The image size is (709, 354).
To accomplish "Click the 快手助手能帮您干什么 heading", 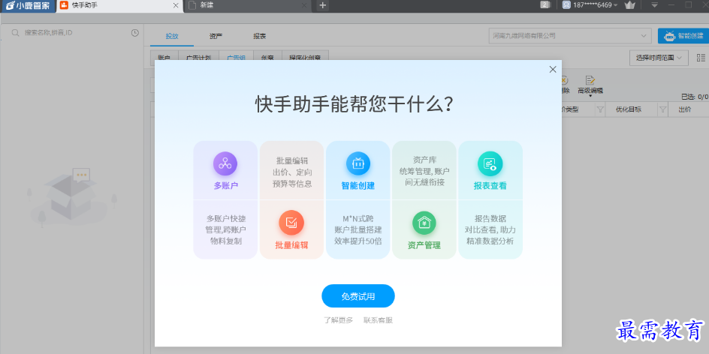I will pyautogui.click(x=355, y=104).
